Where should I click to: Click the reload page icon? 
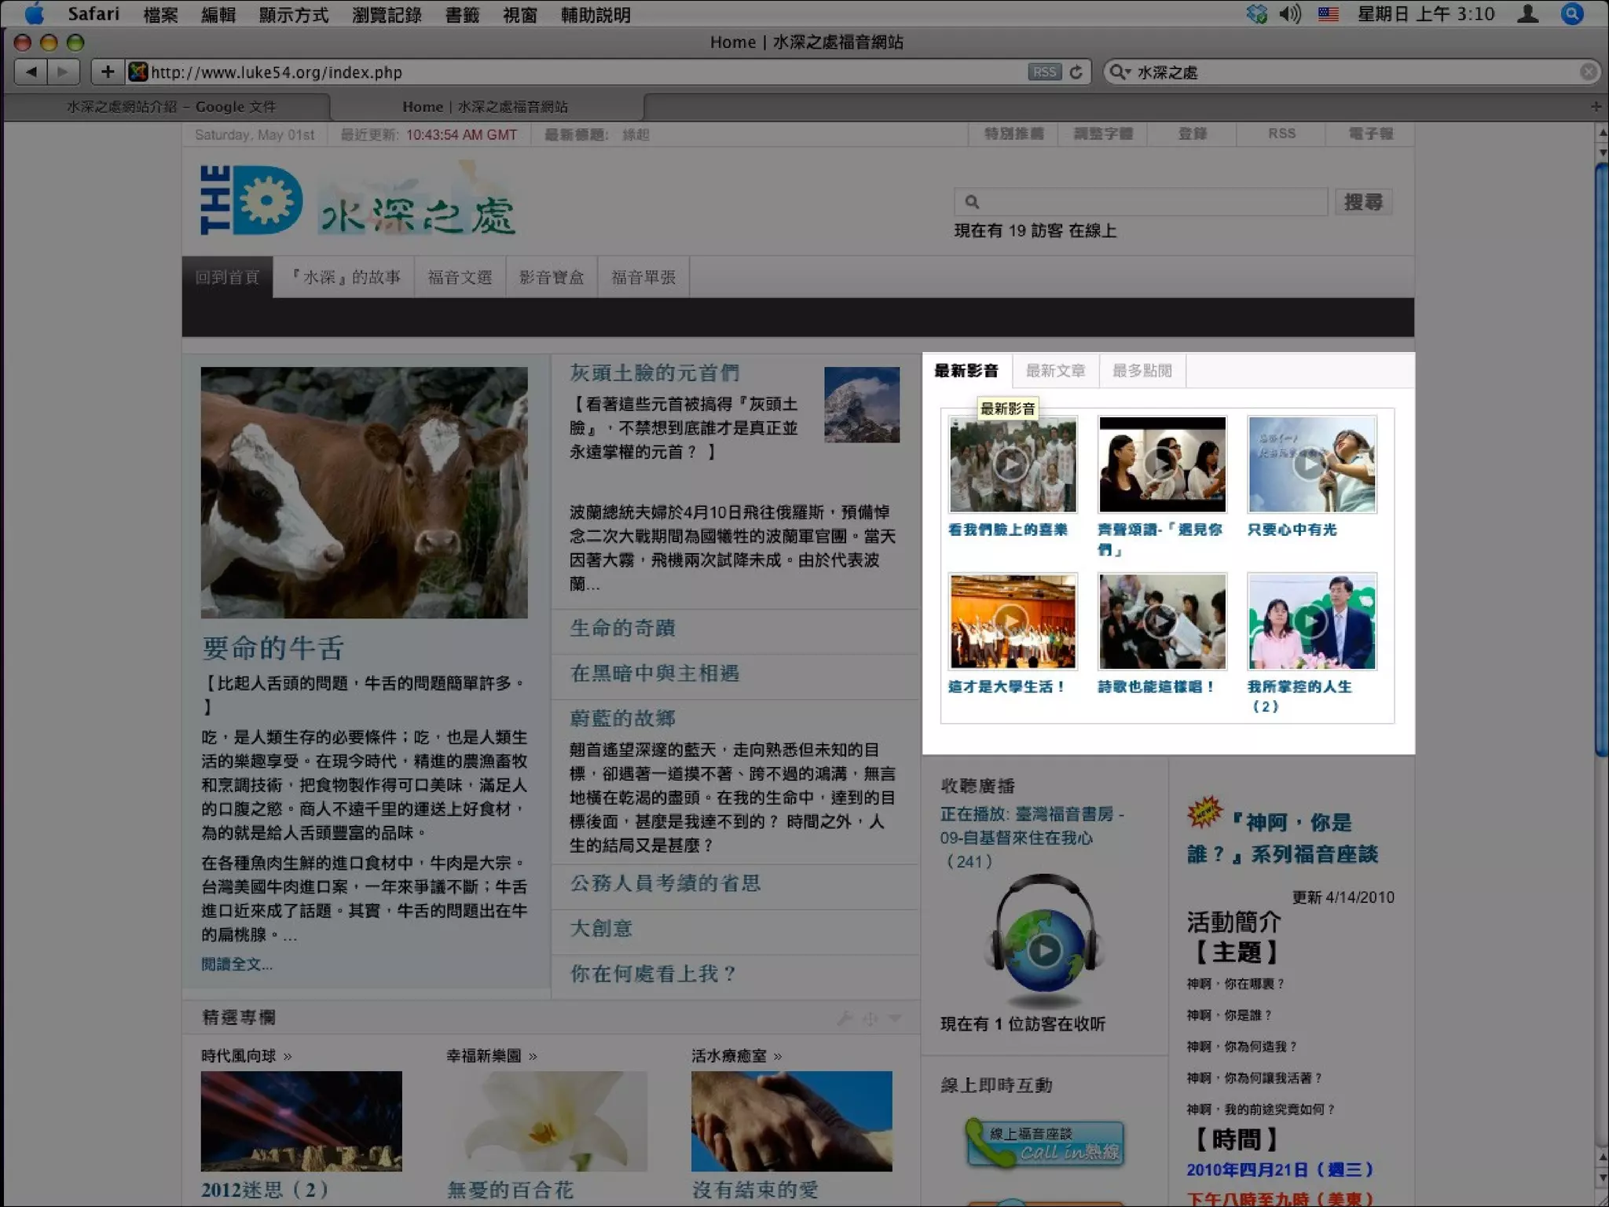tap(1076, 72)
